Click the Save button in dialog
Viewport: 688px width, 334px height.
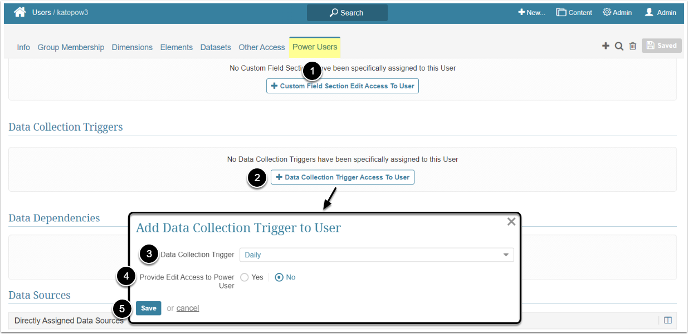149,308
